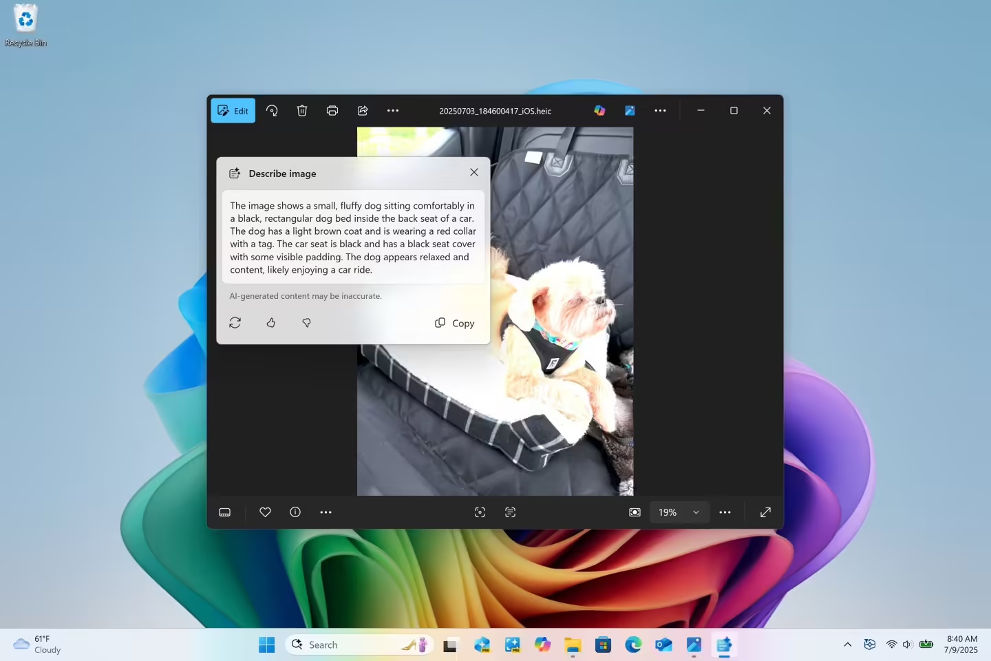Viewport: 991px width, 661px height.
Task: Toggle the filmstrip view
Action: pos(224,512)
